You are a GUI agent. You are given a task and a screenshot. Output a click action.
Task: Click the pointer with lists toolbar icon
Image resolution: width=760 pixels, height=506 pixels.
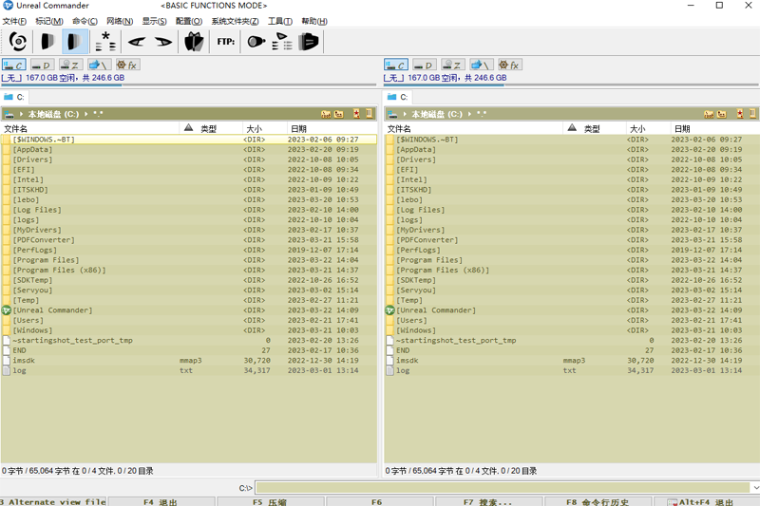pyautogui.click(x=281, y=42)
